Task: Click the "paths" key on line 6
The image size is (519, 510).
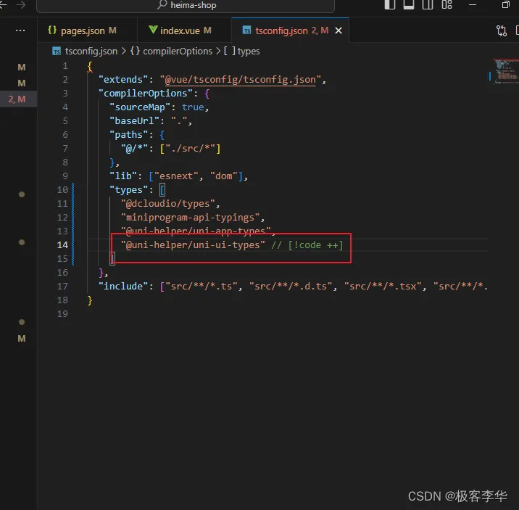Action: [129, 135]
